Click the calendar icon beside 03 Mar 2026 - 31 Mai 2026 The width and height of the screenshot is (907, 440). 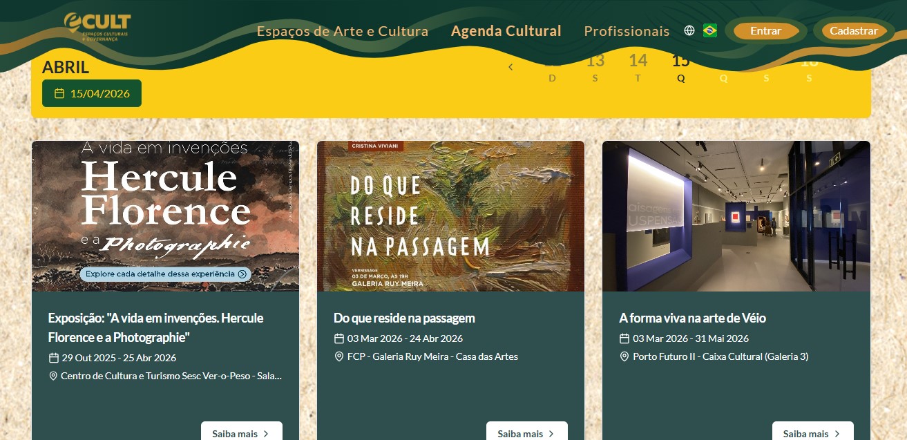coord(624,338)
